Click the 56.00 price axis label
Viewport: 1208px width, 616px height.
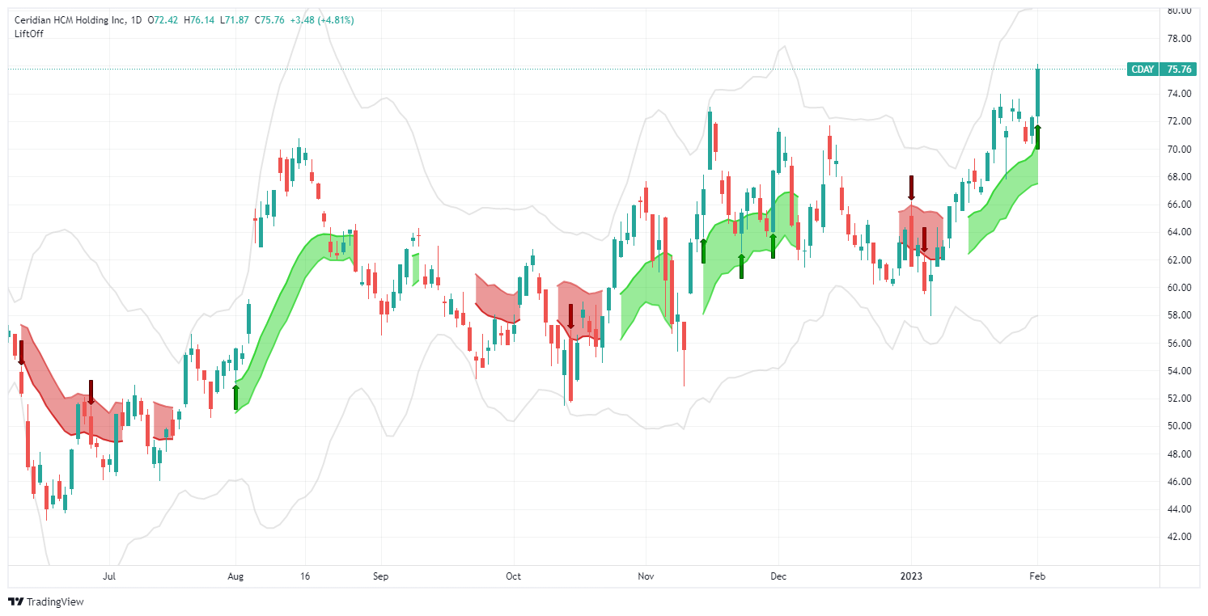1177,343
